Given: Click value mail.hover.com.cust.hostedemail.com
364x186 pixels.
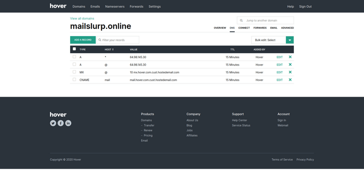Looking at the screenshot, I should tap(153, 80).
